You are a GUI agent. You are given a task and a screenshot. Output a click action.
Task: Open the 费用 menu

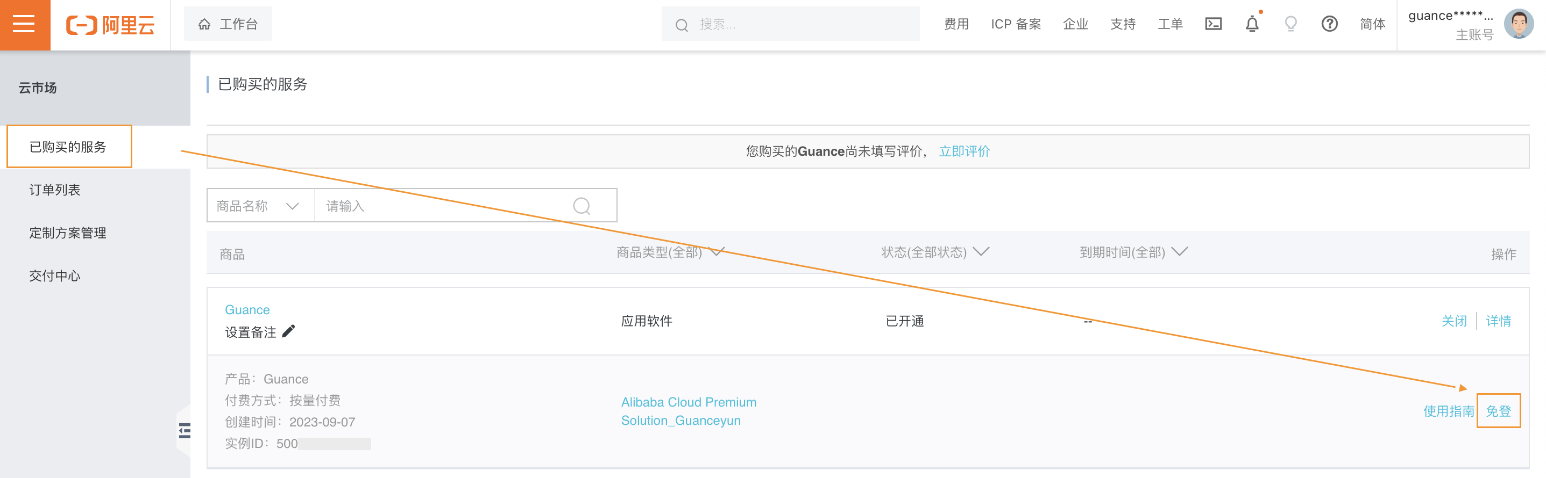click(x=956, y=25)
